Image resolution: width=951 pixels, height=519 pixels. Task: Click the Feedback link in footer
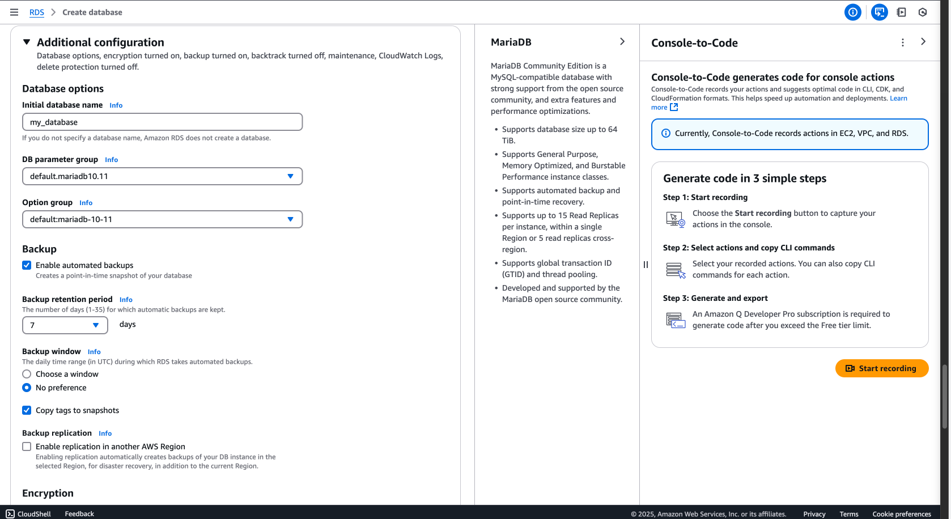point(79,514)
